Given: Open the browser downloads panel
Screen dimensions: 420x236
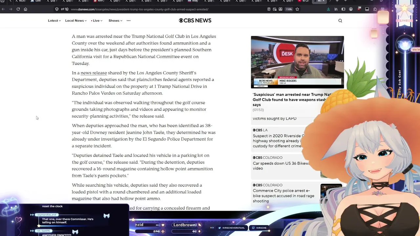Looking at the screenshot, I should [x=328, y=9].
